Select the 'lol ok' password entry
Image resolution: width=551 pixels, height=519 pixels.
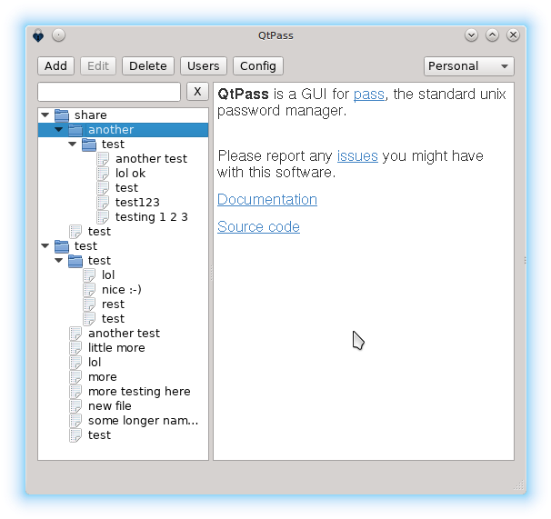(x=130, y=174)
